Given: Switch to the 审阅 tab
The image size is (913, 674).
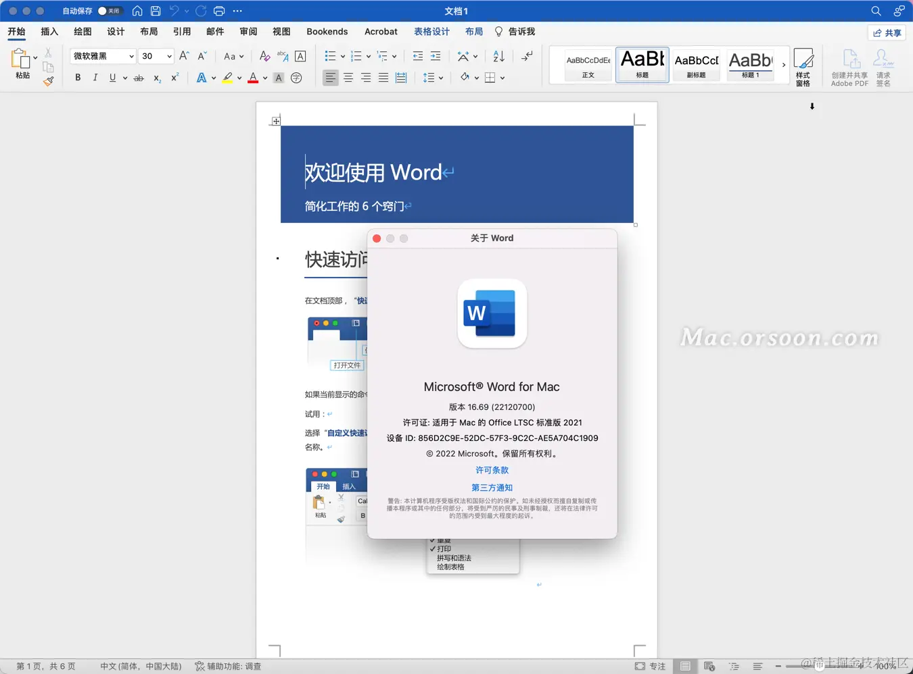Looking at the screenshot, I should (x=248, y=32).
